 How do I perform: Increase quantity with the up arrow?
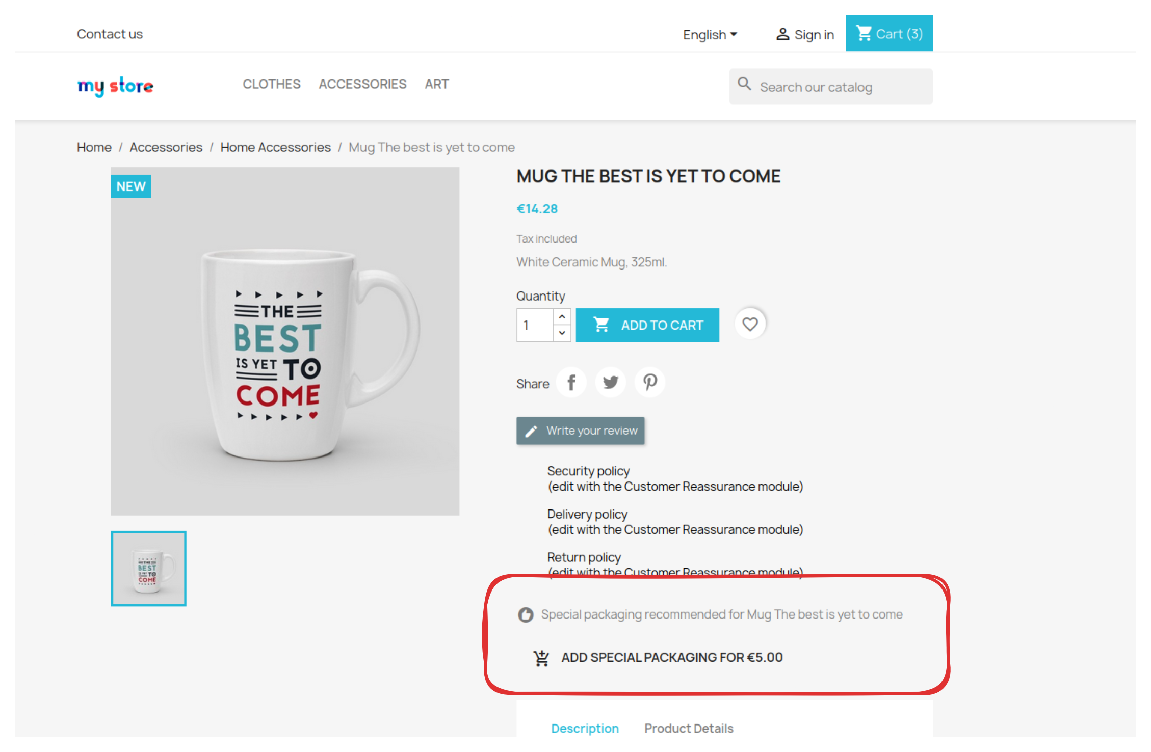[x=562, y=317]
